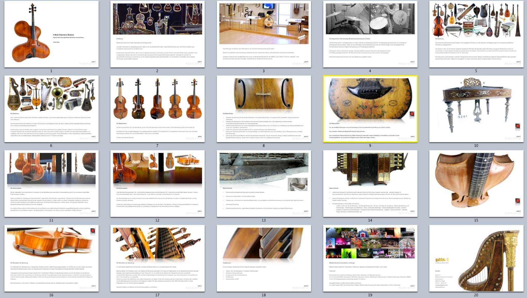Open slide 7 with five violins in a row

click(157, 109)
